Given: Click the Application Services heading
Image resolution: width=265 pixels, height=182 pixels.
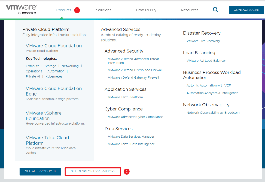Looking at the screenshot, I should pyautogui.click(x=126, y=89).
